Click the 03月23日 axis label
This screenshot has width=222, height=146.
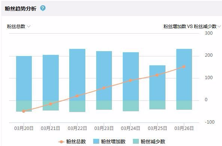104,128
